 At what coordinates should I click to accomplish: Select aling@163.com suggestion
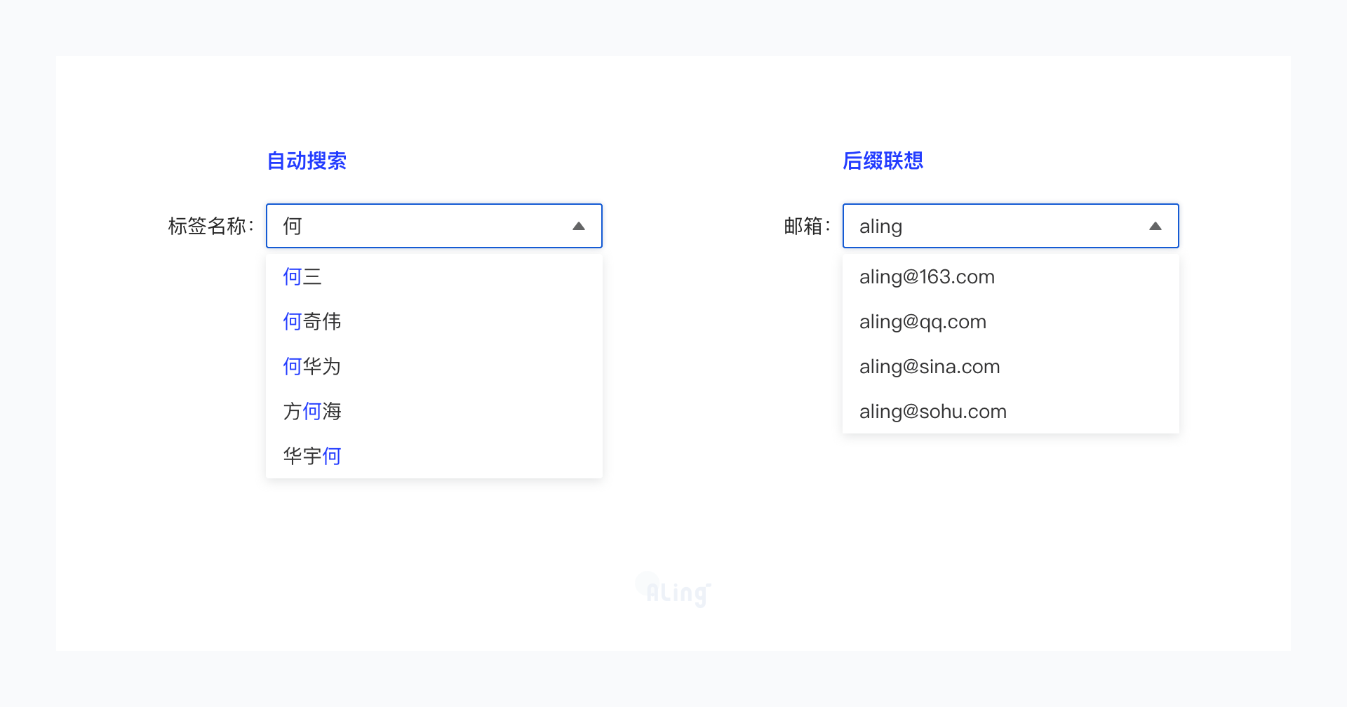[927, 276]
